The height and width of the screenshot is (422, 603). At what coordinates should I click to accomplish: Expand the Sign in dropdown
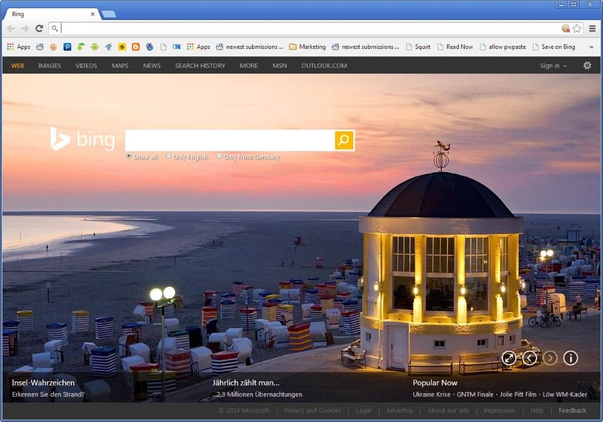pyautogui.click(x=553, y=66)
